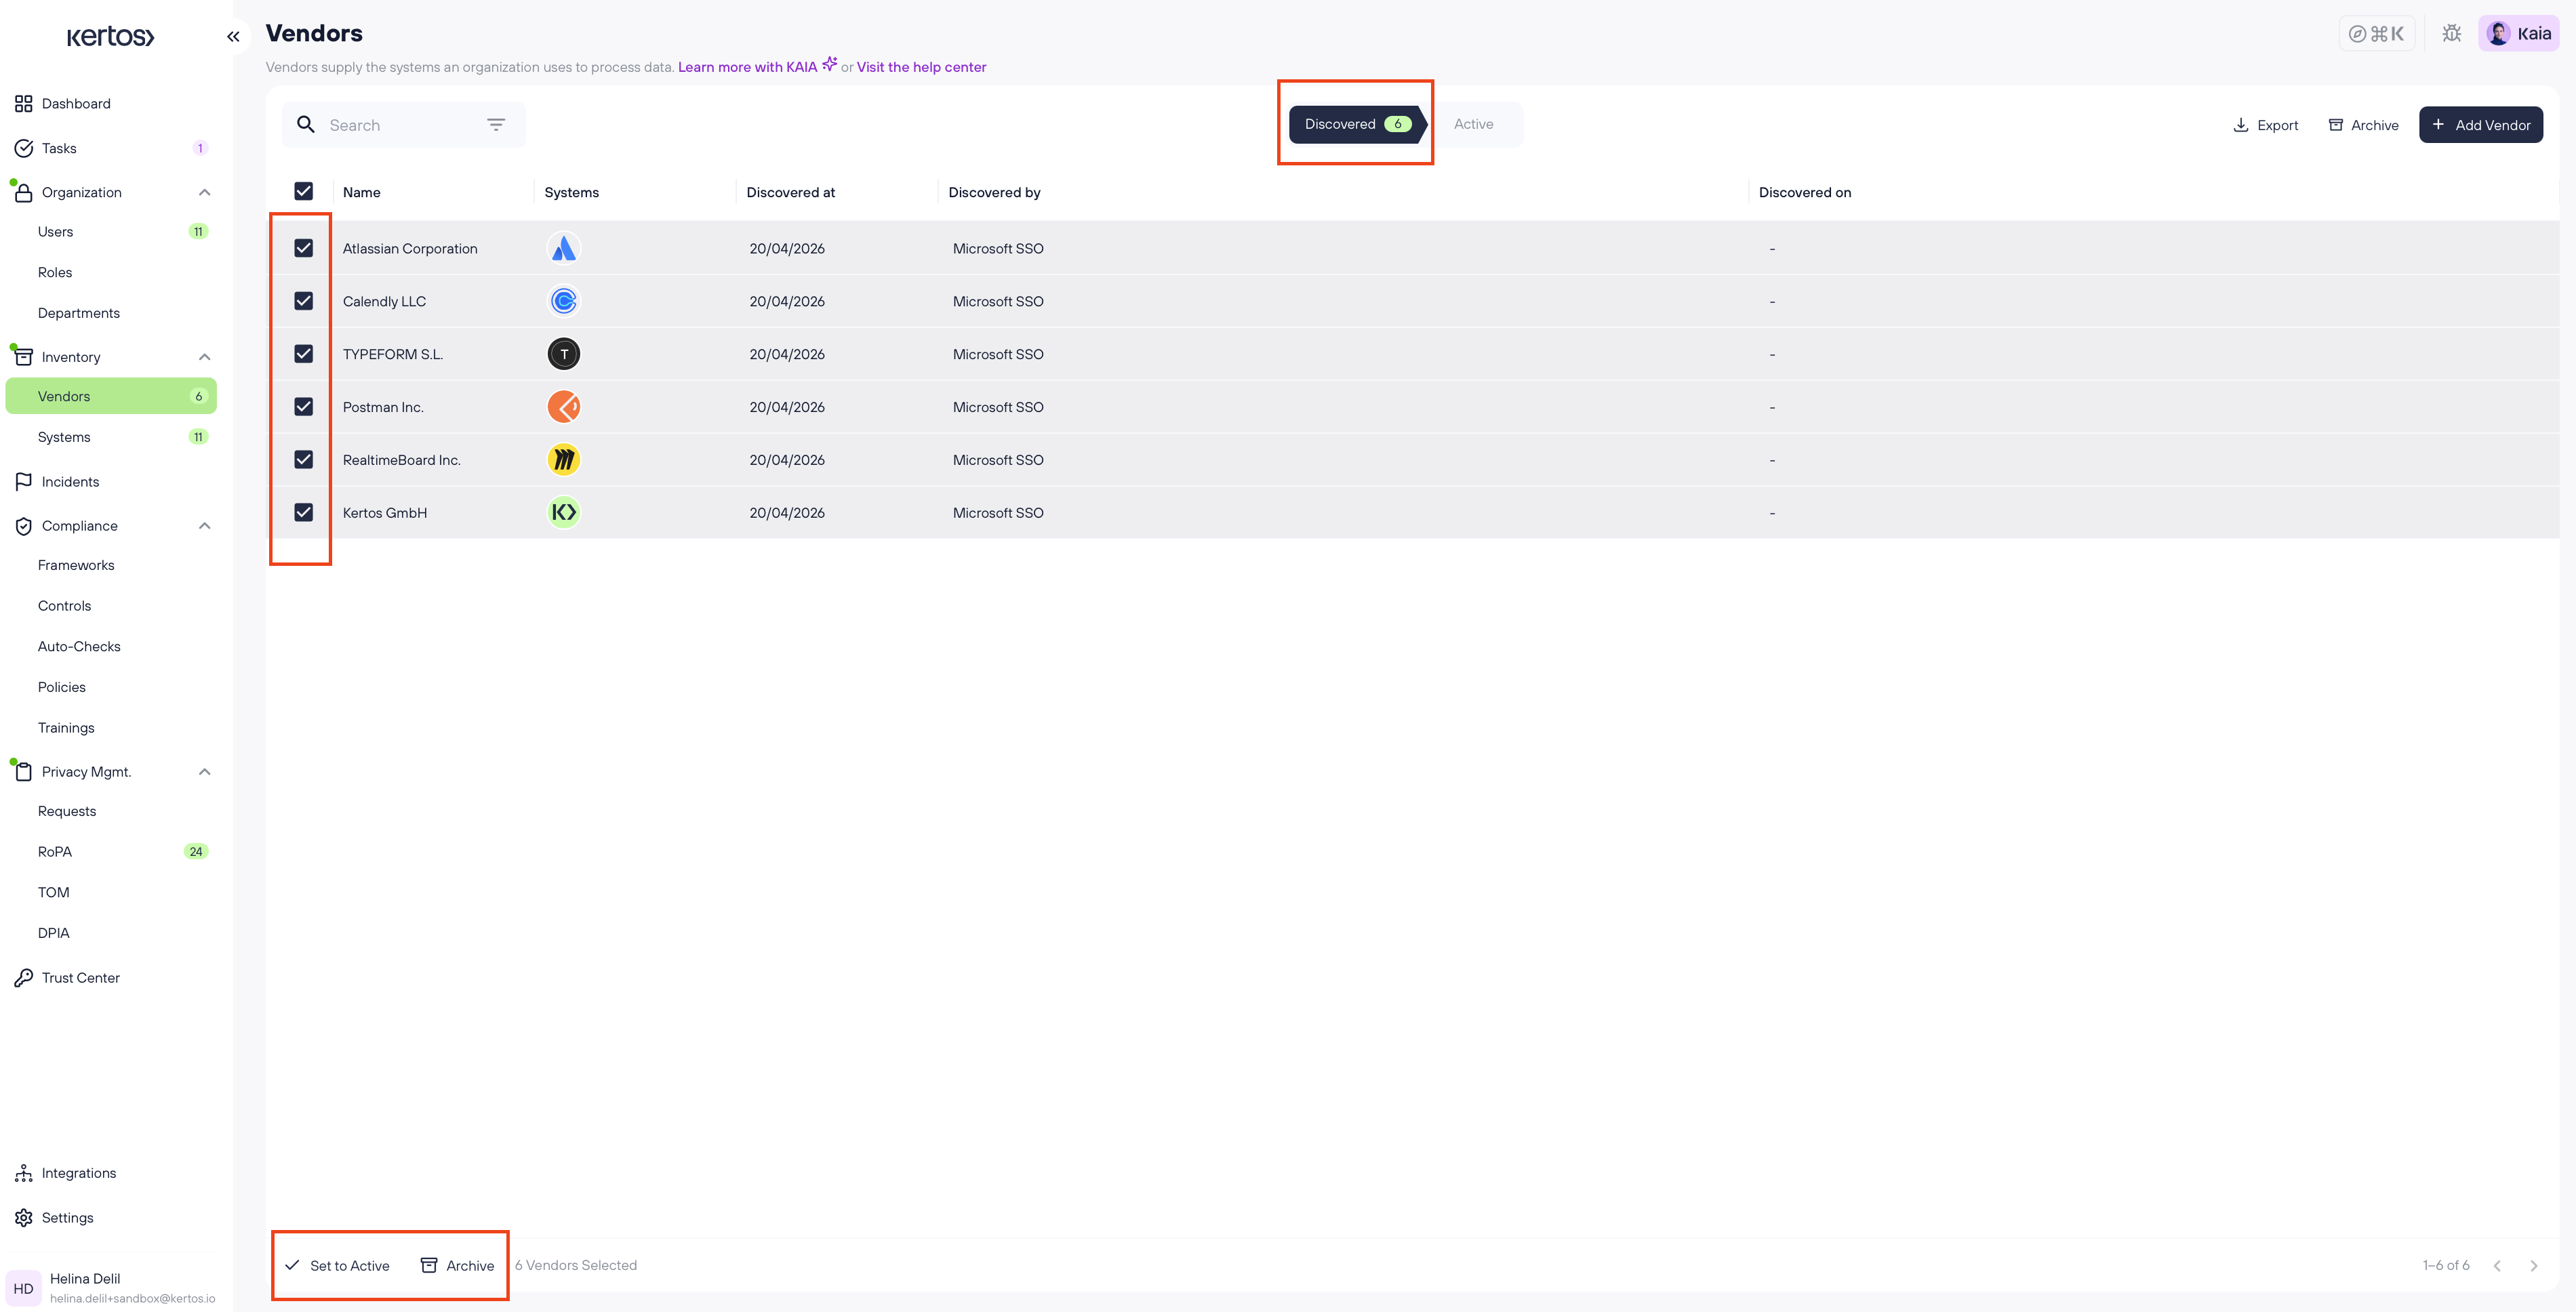Open the bug report icon

tap(2451, 33)
